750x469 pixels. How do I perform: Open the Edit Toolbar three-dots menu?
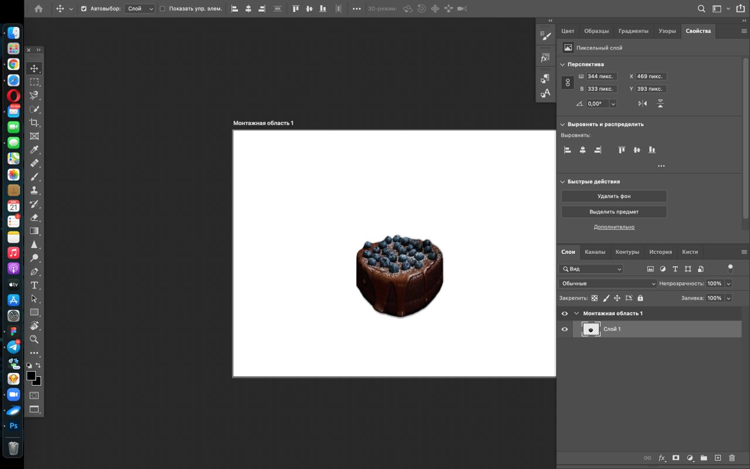click(34, 353)
